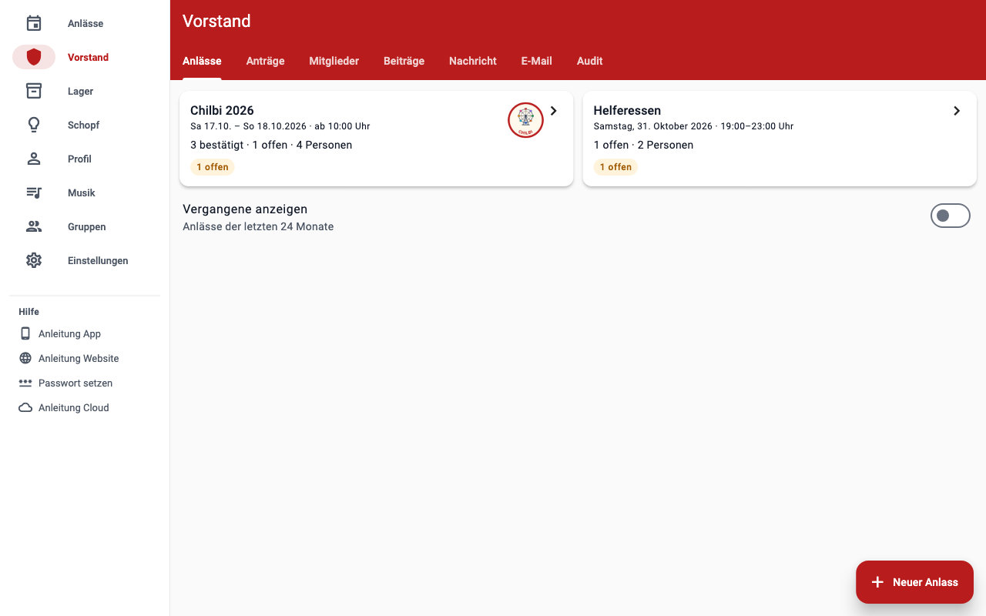
Task: Open Helferessen details via chevron arrow
Action: pos(957,111)
